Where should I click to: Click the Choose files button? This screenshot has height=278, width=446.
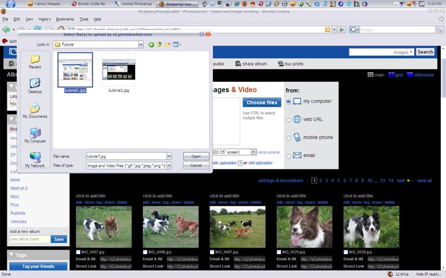(x=261, y=102)
